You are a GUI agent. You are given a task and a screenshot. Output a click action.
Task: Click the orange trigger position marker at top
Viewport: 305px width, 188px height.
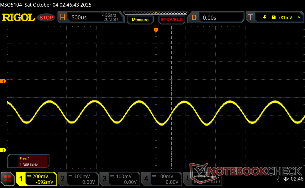point(156,30)
